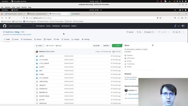Click the Create a new release link
188x106 pixels.
coord(130,79)
